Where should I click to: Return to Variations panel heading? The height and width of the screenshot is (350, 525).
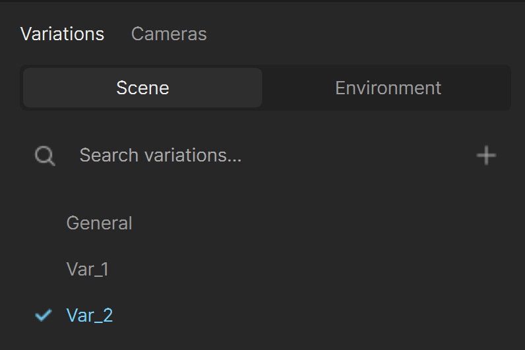click(62, 34)
